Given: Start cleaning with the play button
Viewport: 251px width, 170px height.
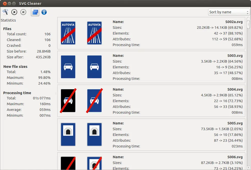Looking at the screenshot, I should pyautogui.click(x=14, y=12).
